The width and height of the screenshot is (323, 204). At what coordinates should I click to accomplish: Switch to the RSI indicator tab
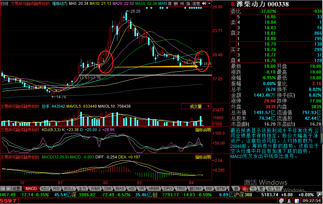[x=56, y=188]
